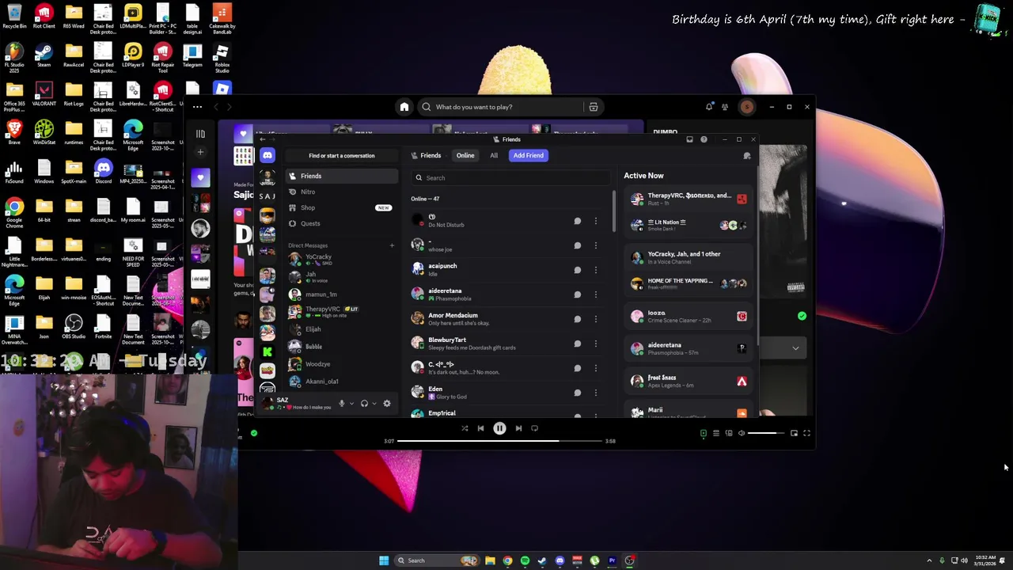Open more options for Eden
1013x570 pixels.
pos(596,393)
